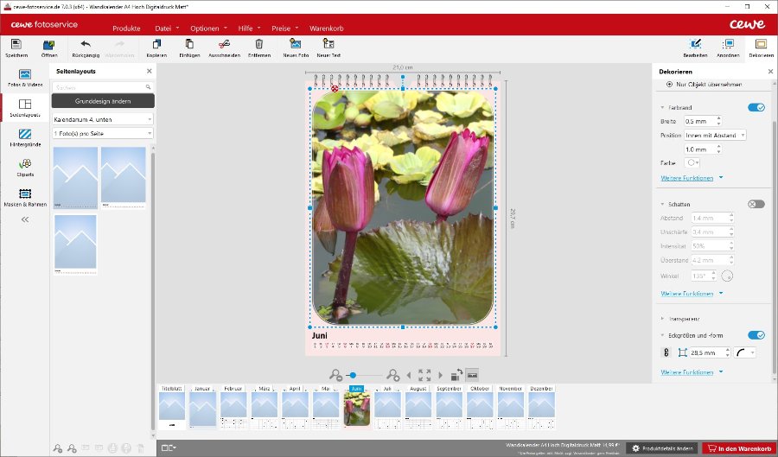Viewport: 778px width, 457px height.
Task: Open the 1 Foto(s) pro Seite dropdown
Action: pyautogui.click(x=103, y=133)
